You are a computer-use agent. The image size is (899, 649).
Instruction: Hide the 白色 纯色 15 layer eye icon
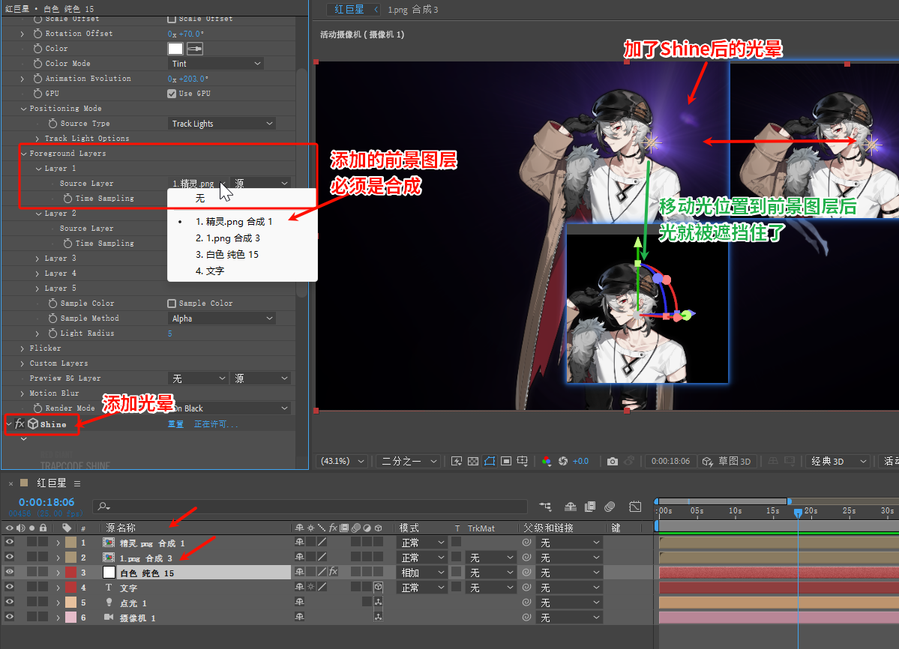tap(9, 572)
